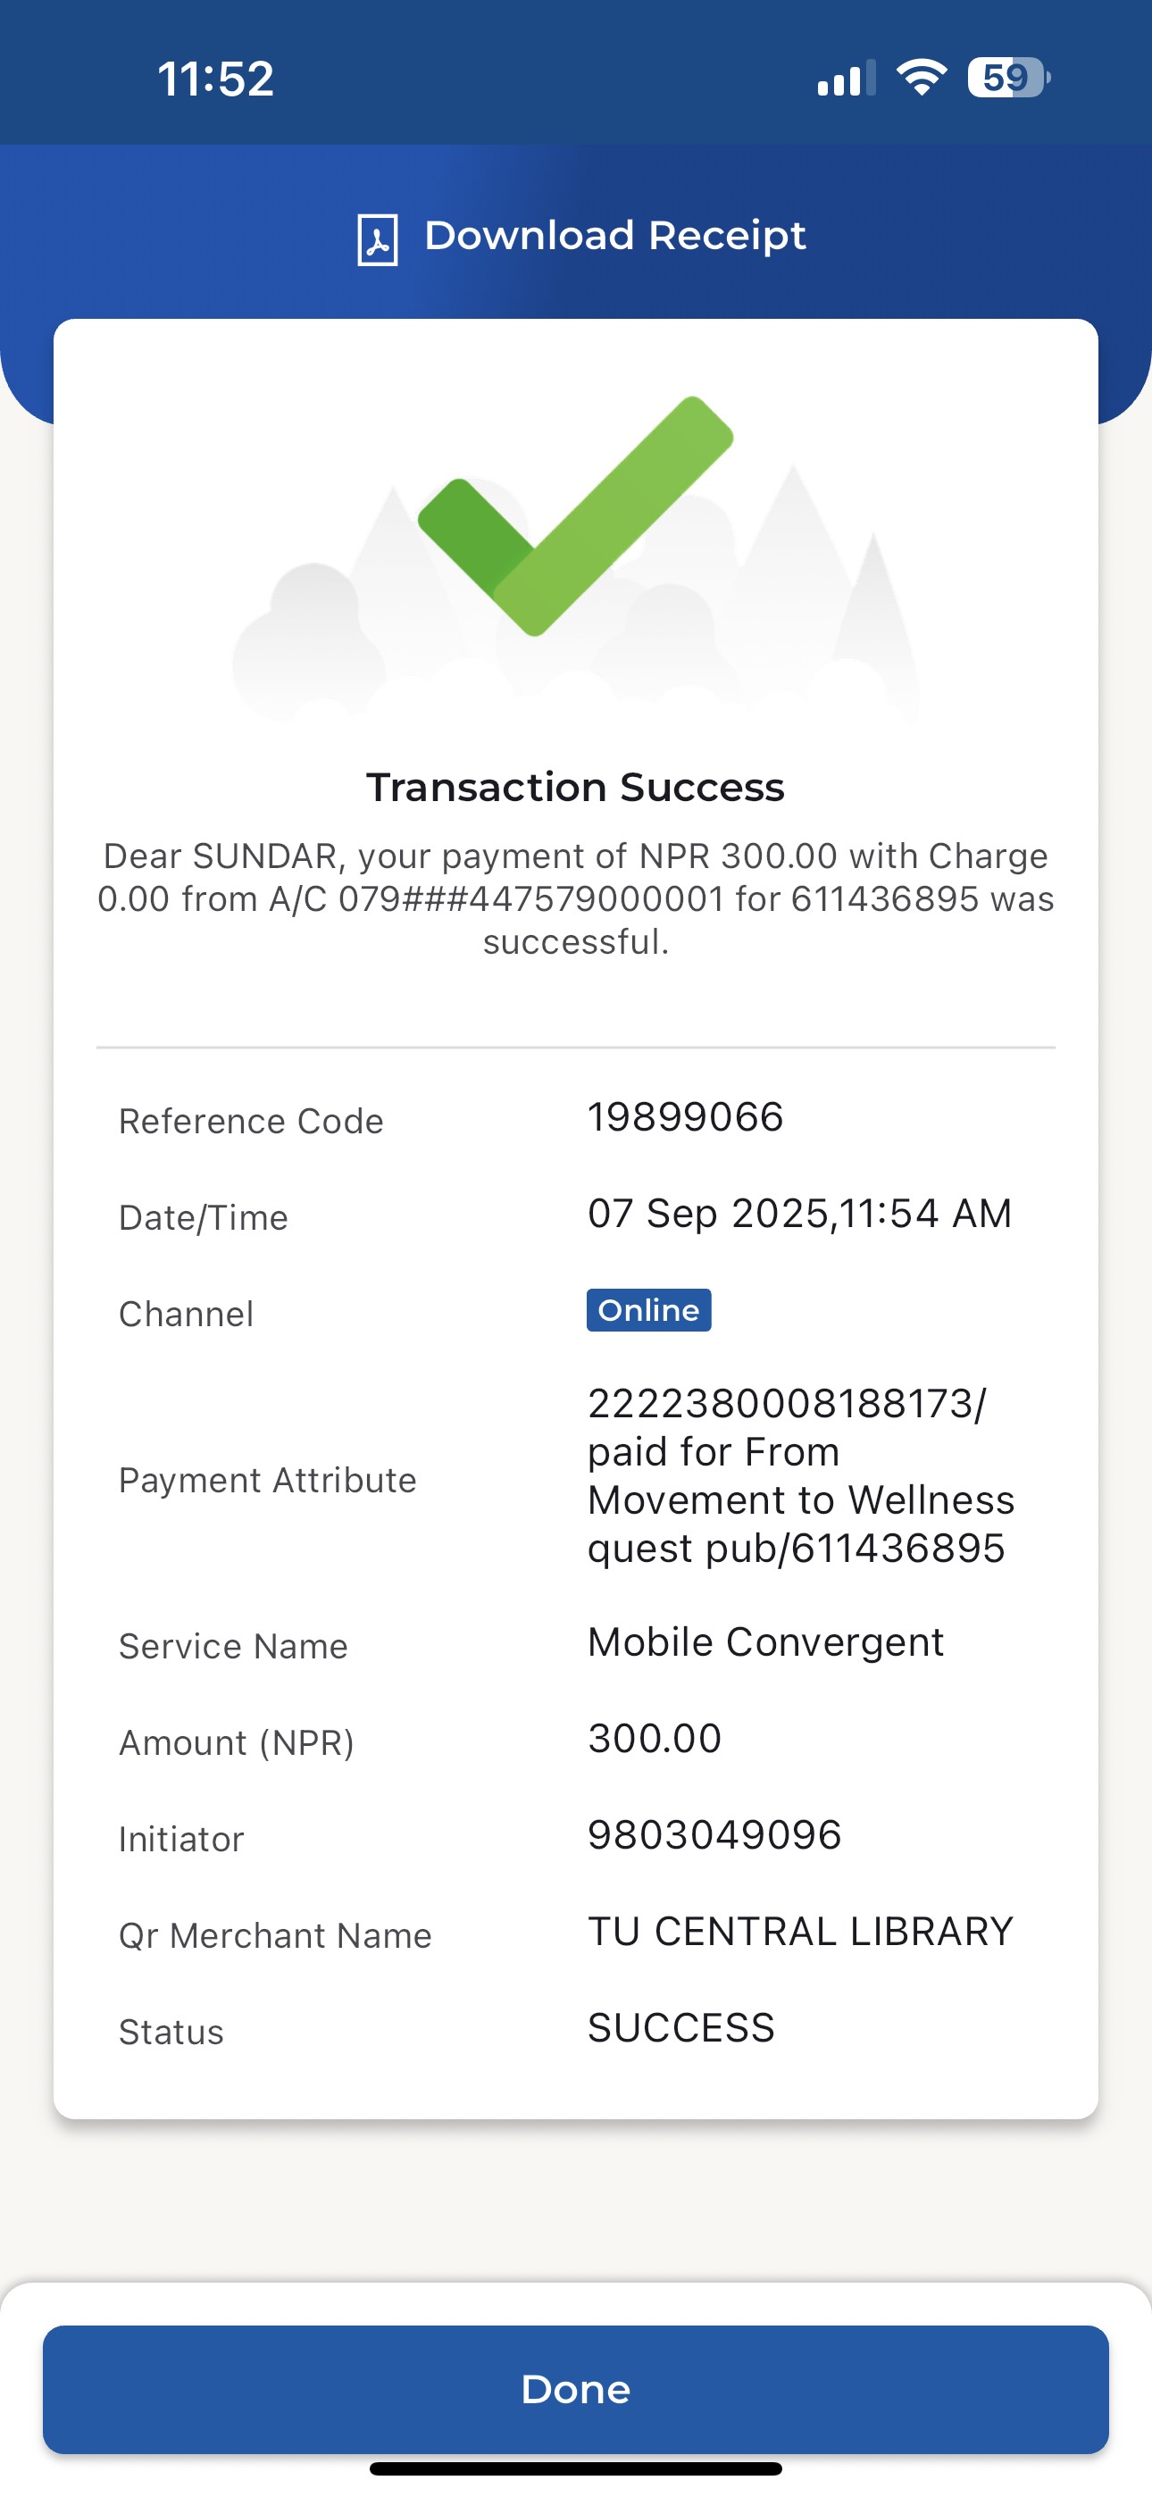Tap the battery level indicator
Viewport: 1152px width, 2497px height.
1007,78
